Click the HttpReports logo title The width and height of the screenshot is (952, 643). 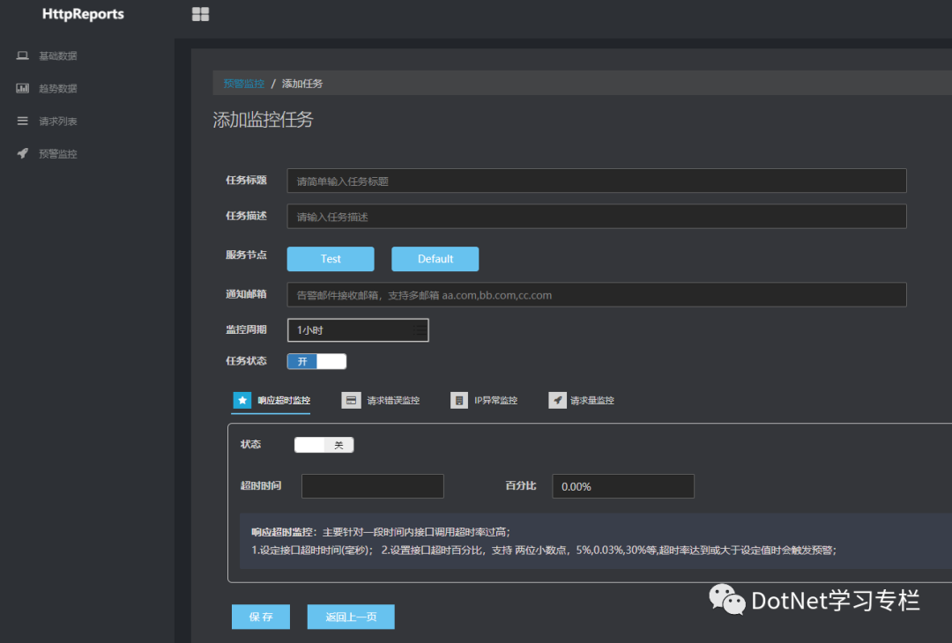83,14
